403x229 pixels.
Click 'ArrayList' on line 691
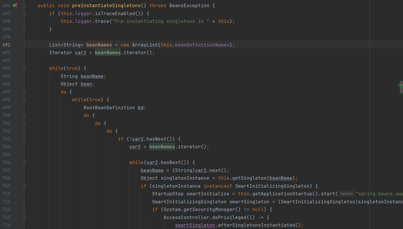coord(145,45)
